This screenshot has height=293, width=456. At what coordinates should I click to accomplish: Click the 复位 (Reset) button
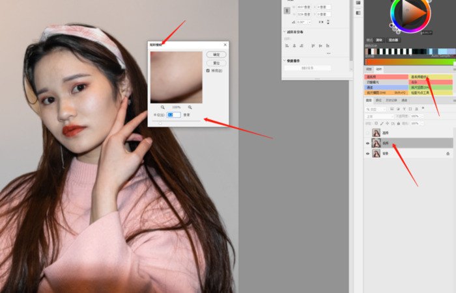(216, 63)
